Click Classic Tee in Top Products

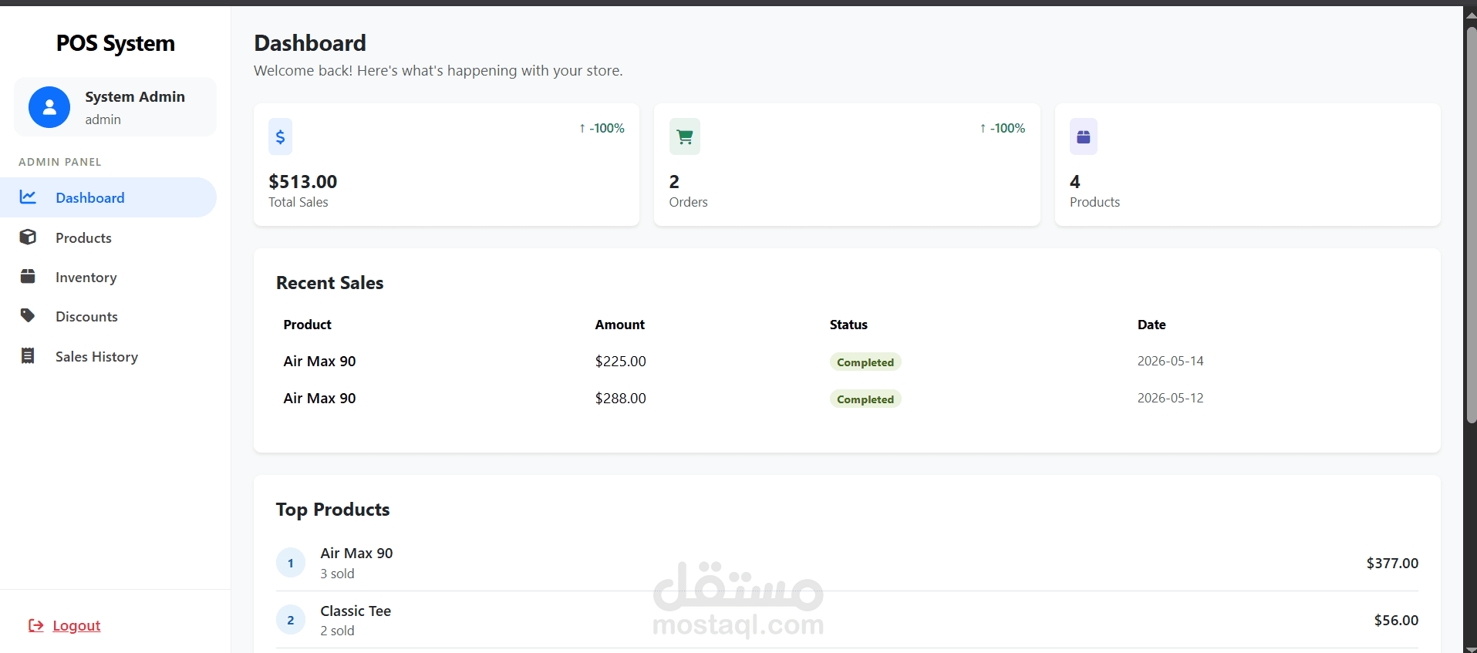pyautogui.click(x=356, y=611)
